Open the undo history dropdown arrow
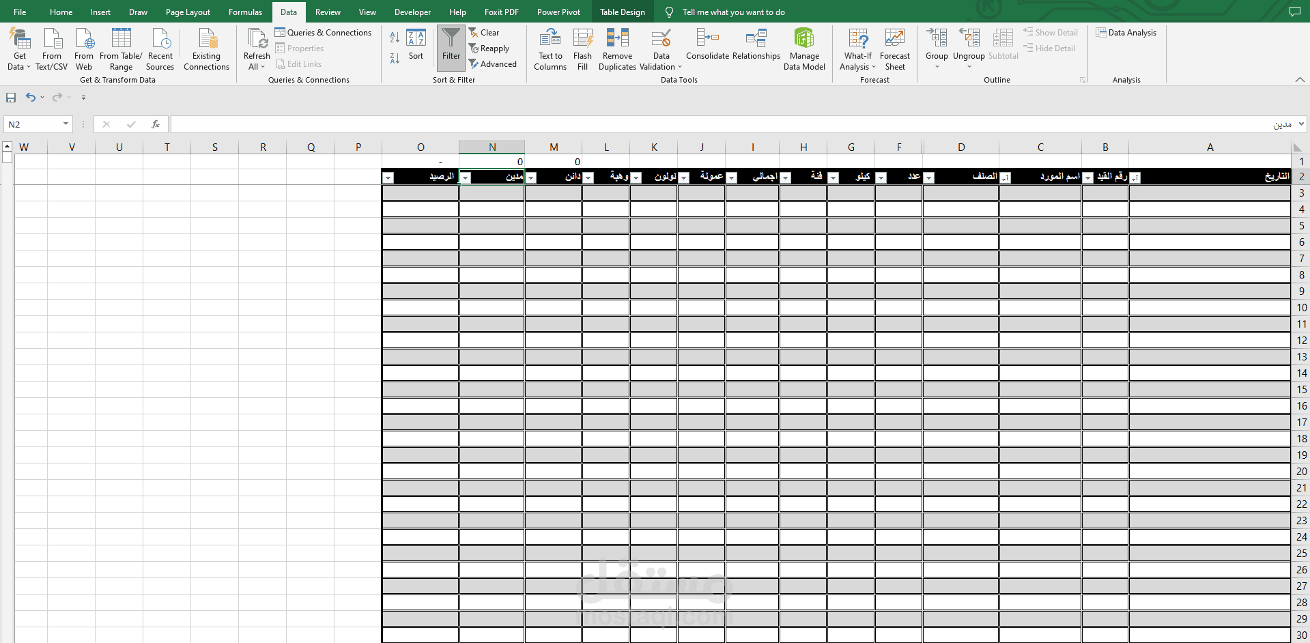 coord(42,98)
